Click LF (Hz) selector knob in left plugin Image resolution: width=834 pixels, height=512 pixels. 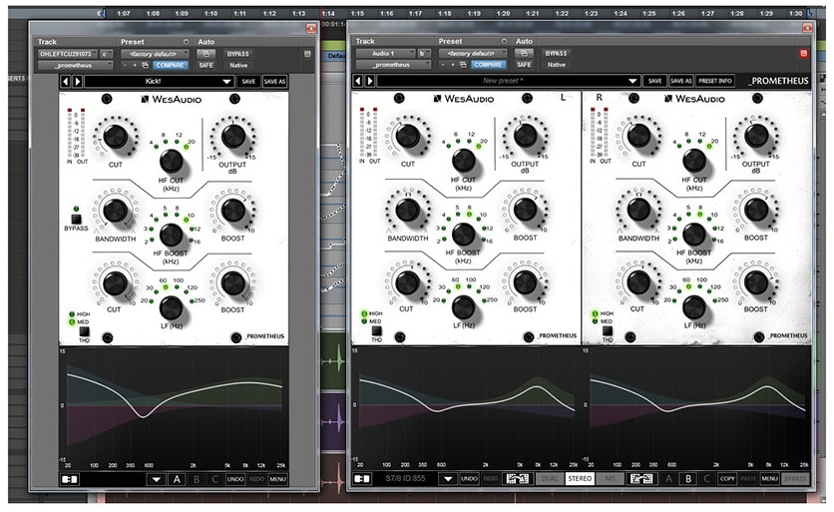point(172,307)
